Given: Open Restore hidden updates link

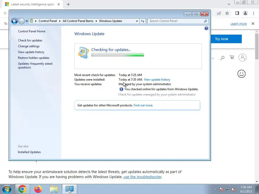Looking at the screenshot, I should click(x=34, y=58).
